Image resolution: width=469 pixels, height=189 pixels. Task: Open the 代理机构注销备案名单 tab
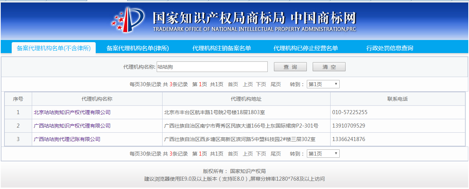click(x=222, y=48)
